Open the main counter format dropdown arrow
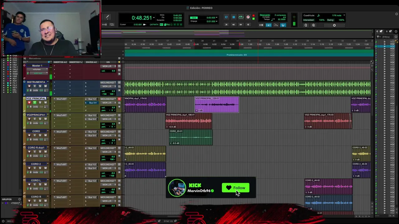Image resolution: width=399 pixels, height=224 pixels. point(154,18)
